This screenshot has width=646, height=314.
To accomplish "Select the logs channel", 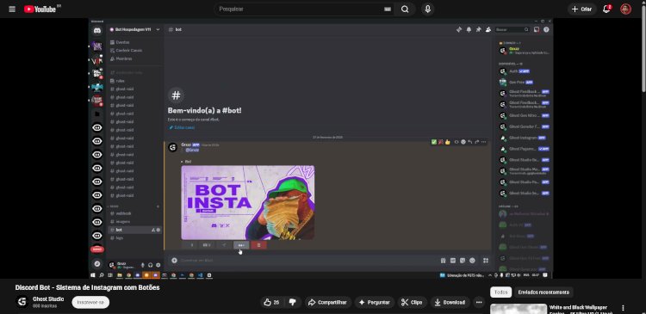I will pyautogui.click(x=120, y=238).
